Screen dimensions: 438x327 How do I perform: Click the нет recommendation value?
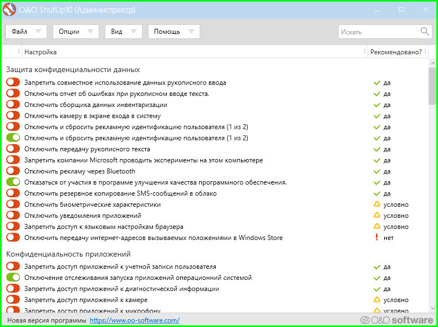389,238
